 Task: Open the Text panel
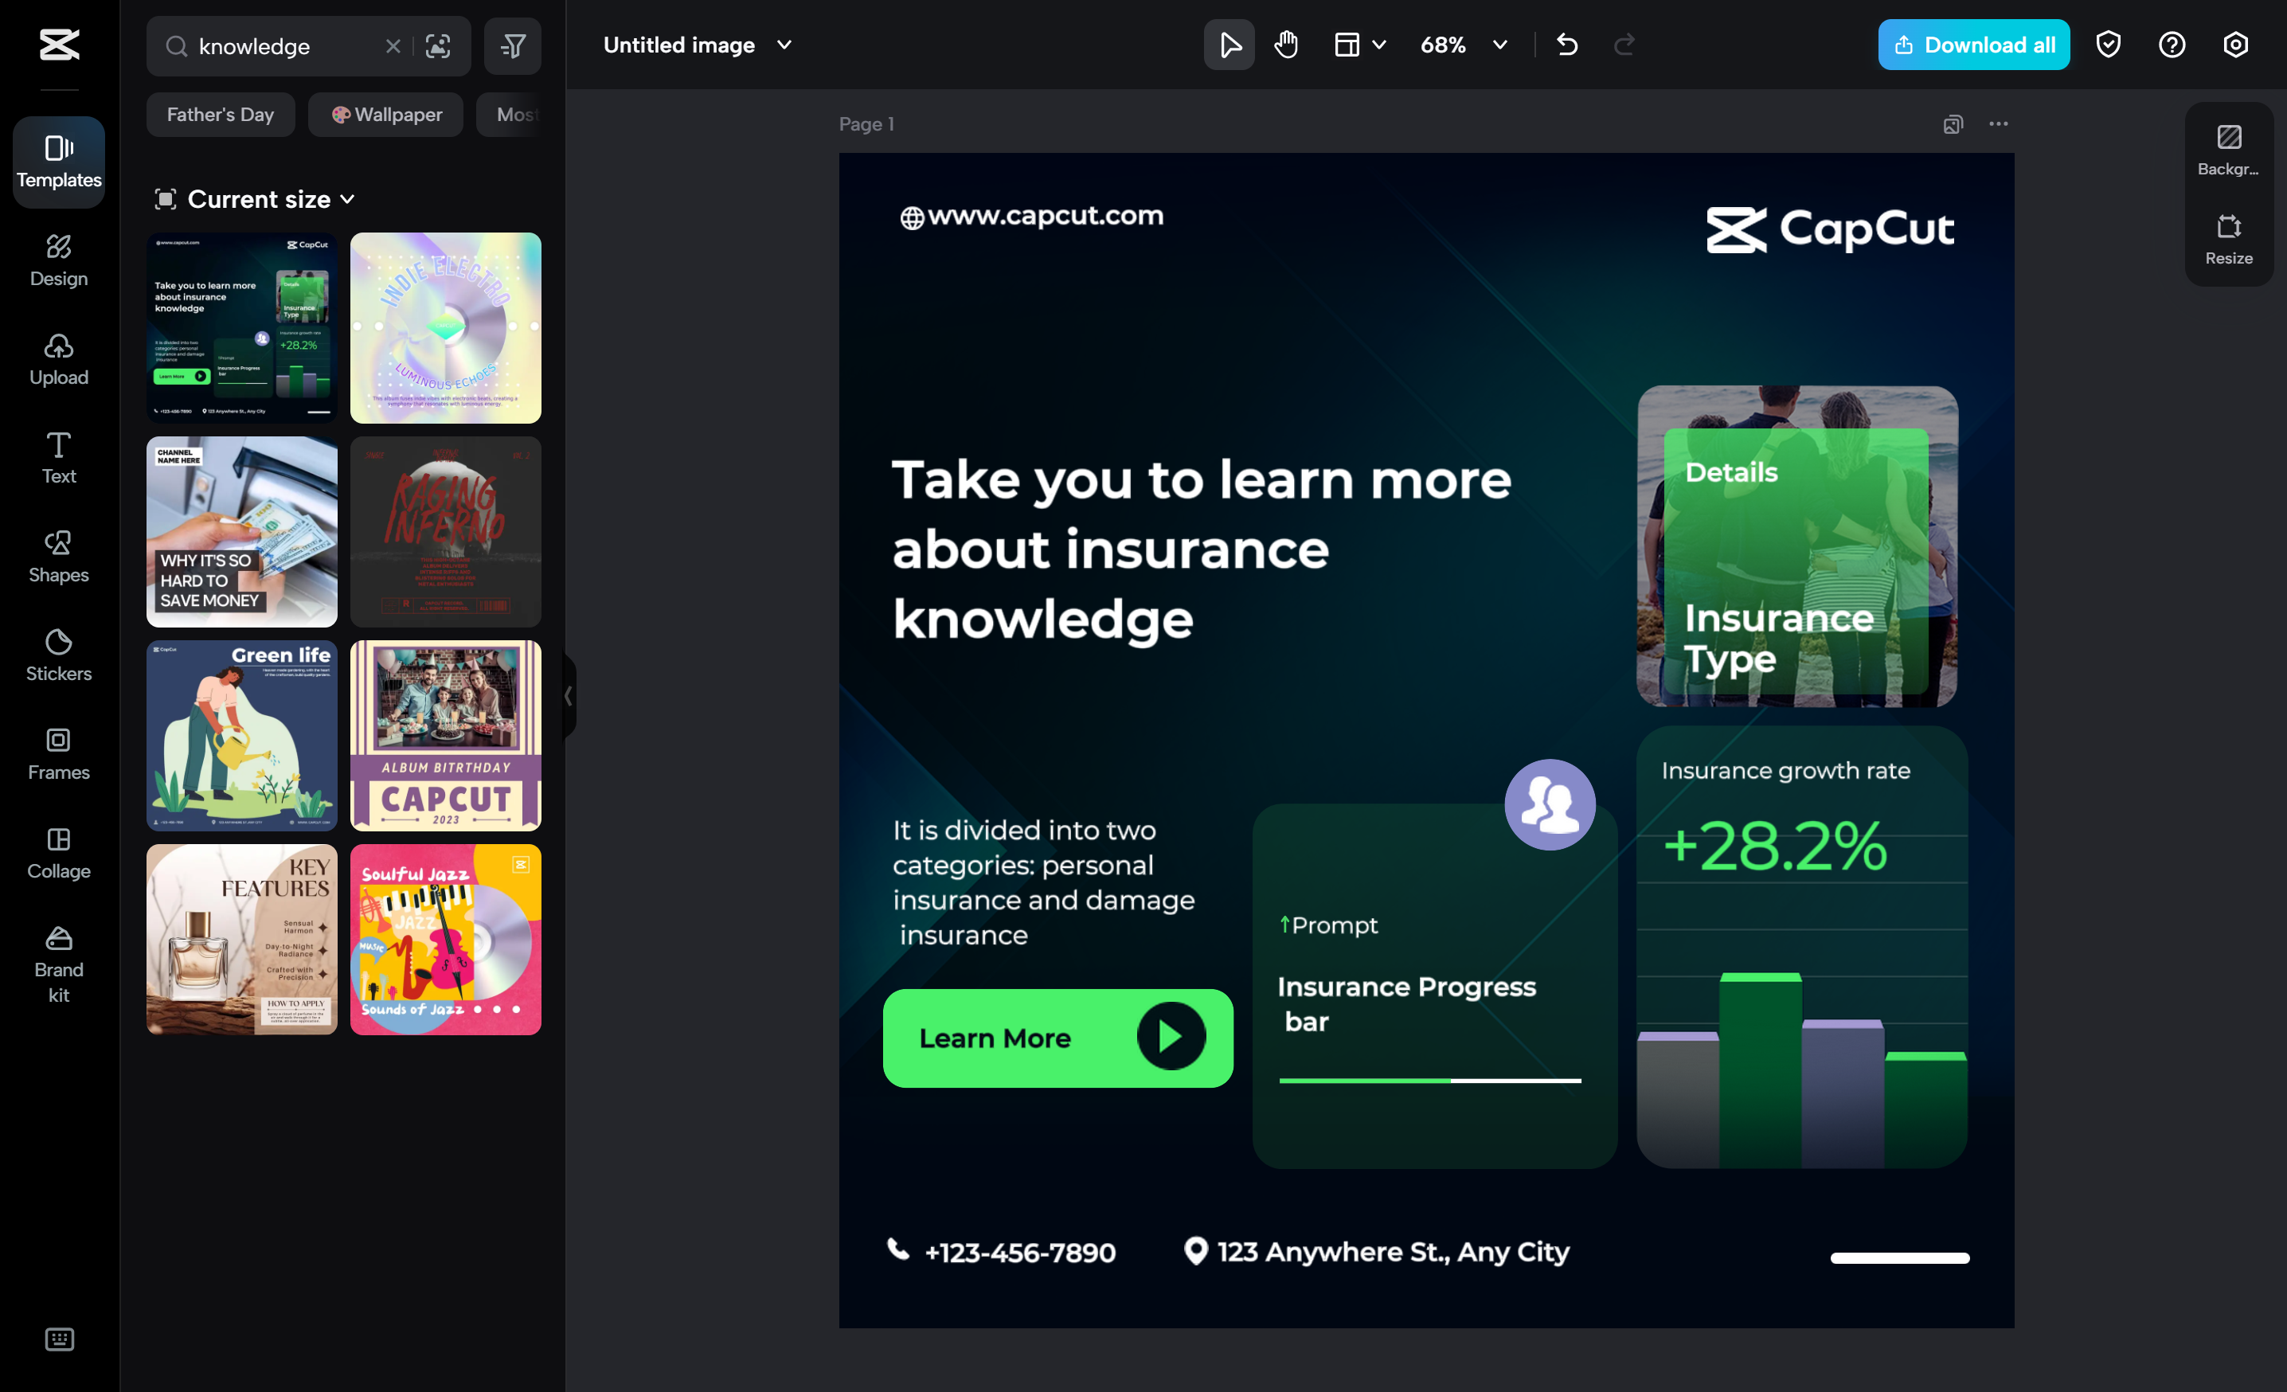coord(57,458)
